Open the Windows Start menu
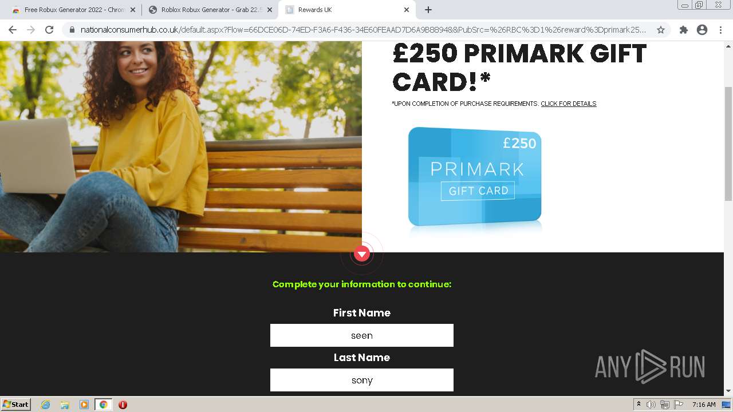 tap(16, 404)
